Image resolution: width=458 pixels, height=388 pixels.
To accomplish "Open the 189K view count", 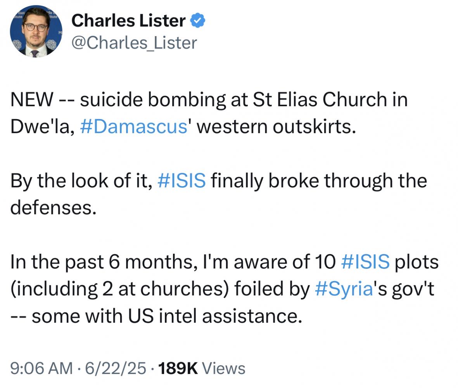I will 178,368.
